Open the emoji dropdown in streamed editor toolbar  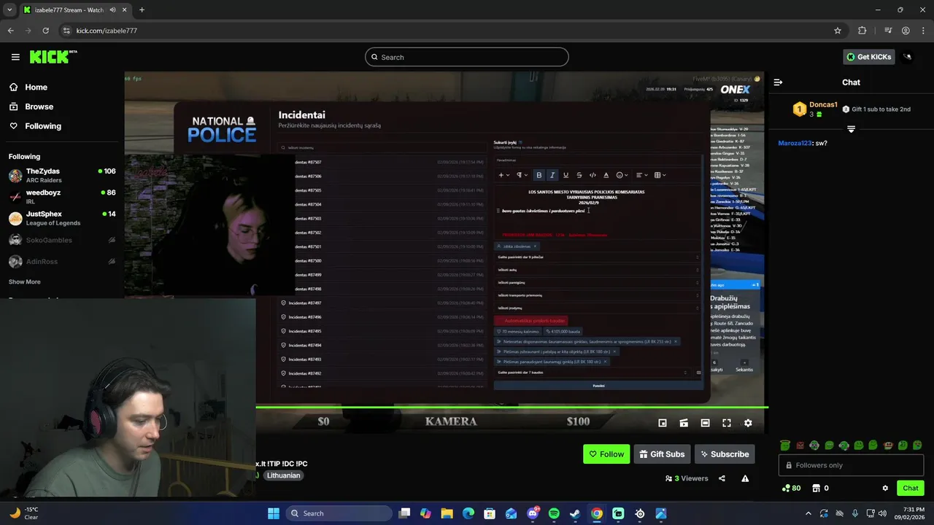click(x=622, y=175)
